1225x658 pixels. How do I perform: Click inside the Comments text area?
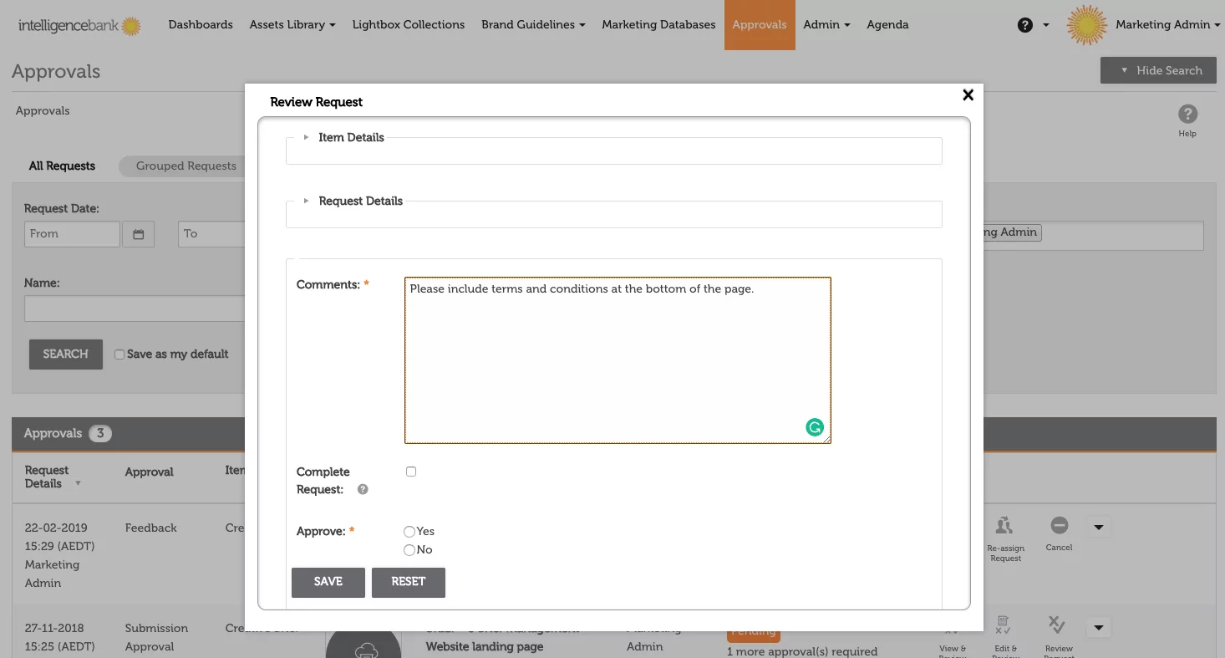point(617,360)
